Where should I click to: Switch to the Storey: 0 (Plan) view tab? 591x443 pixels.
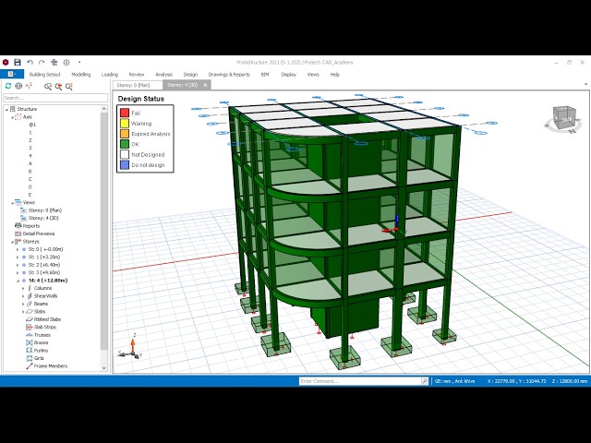[138, 85]
